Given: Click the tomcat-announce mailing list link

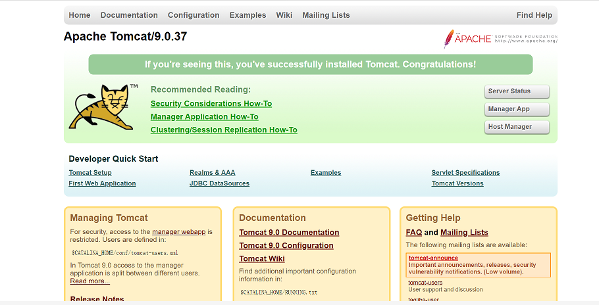Looking at the screenshot, I should [x=433, y=258].
